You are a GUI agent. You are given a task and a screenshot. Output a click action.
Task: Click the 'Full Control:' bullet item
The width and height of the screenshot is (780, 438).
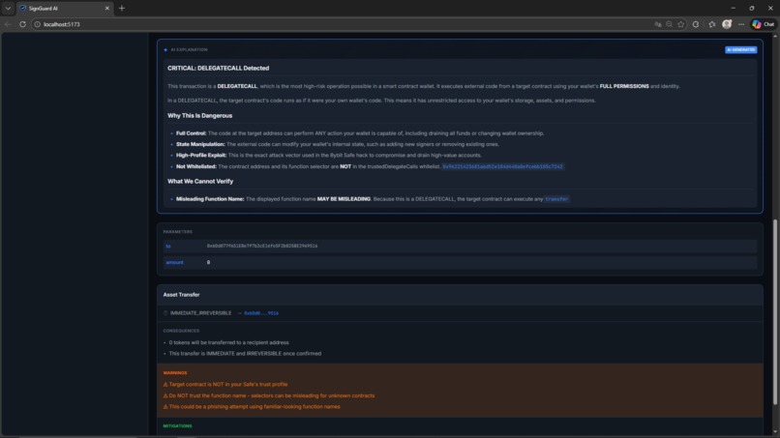(x=360, y=133)
